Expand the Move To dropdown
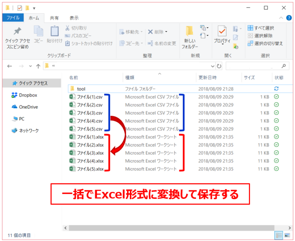Viewport: 295px width, 241px height. 131,32
